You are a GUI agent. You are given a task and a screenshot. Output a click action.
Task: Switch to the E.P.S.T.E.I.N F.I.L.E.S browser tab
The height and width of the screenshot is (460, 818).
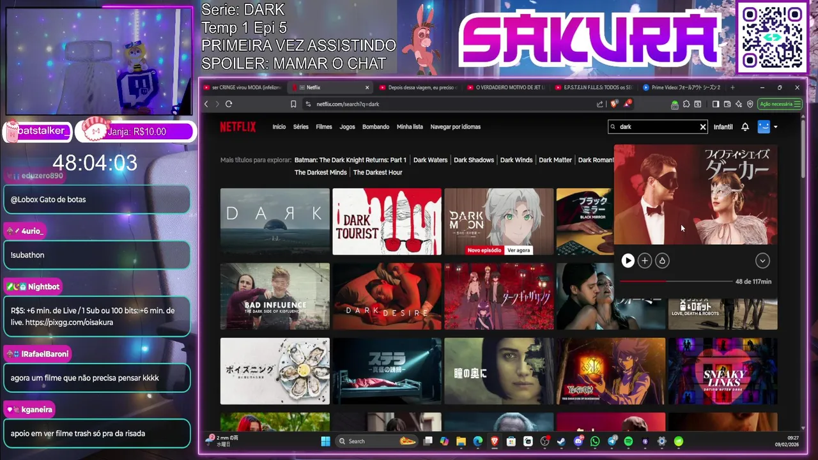(x=594, y=88)
